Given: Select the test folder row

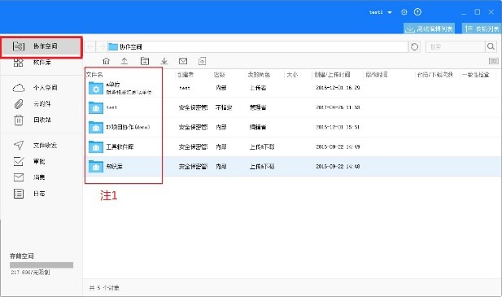Looking at the screenshot, I should pyautogui.click(x=293, y=107).
